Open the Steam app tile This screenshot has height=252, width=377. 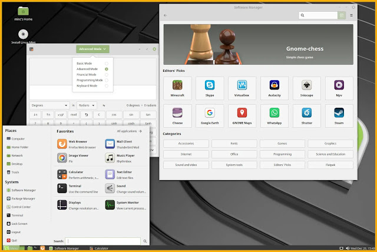[x=339, y=116]
